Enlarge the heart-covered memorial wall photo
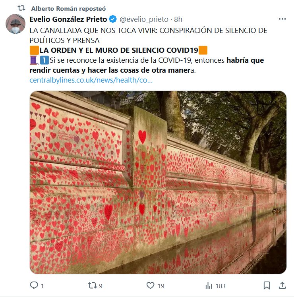This screenshot has width=294, height=297. (x=158, y=182)
